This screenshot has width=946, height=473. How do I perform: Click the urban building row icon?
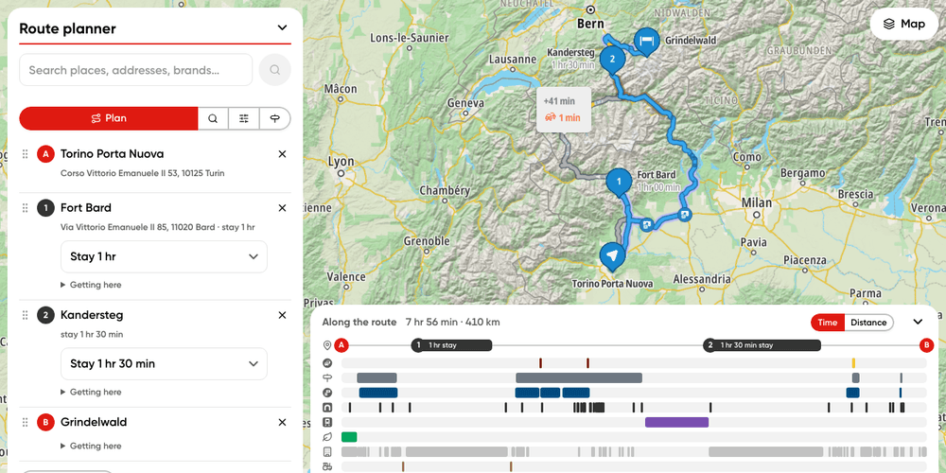point(327,452)
